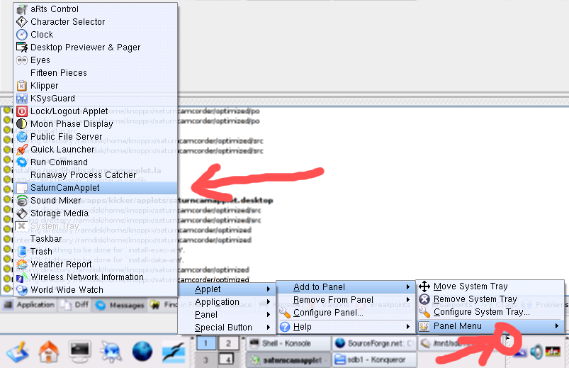Screen dimensions: 569x368
Task: Switch to virtual desktop 4 in pager
Action: pyautogui.click(x=227, y=359)
